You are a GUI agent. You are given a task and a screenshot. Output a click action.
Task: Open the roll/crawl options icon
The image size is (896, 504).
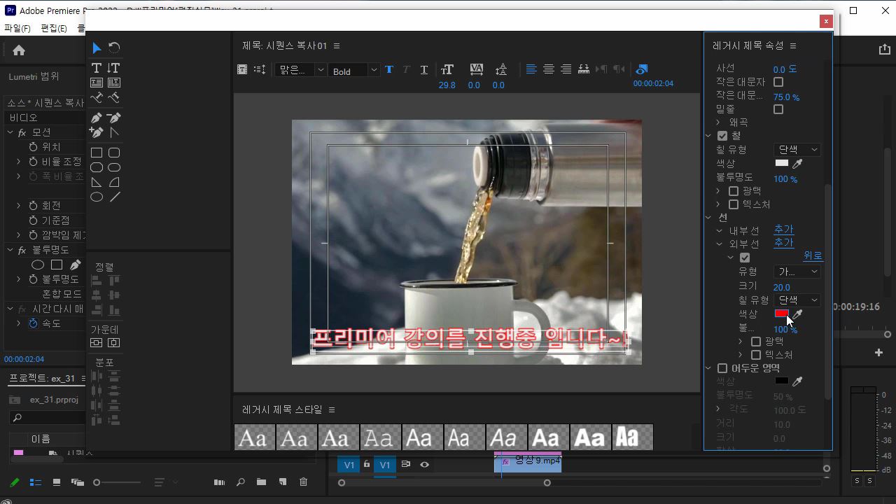[259, 69]
